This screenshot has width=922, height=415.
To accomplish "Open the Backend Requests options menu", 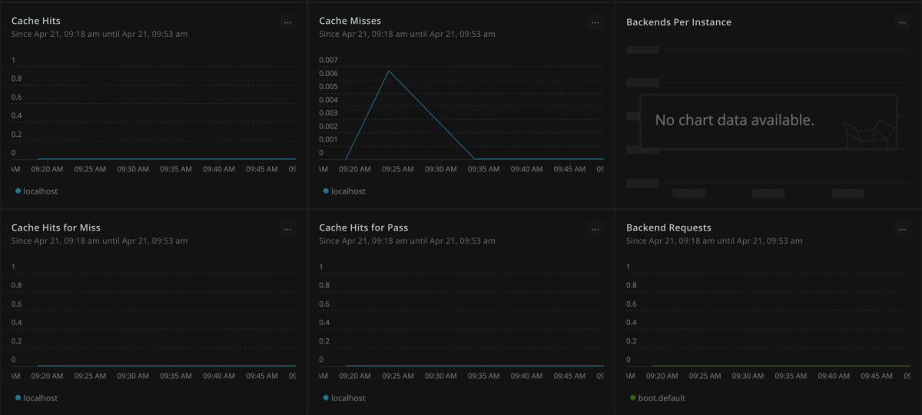I will 902,229.
